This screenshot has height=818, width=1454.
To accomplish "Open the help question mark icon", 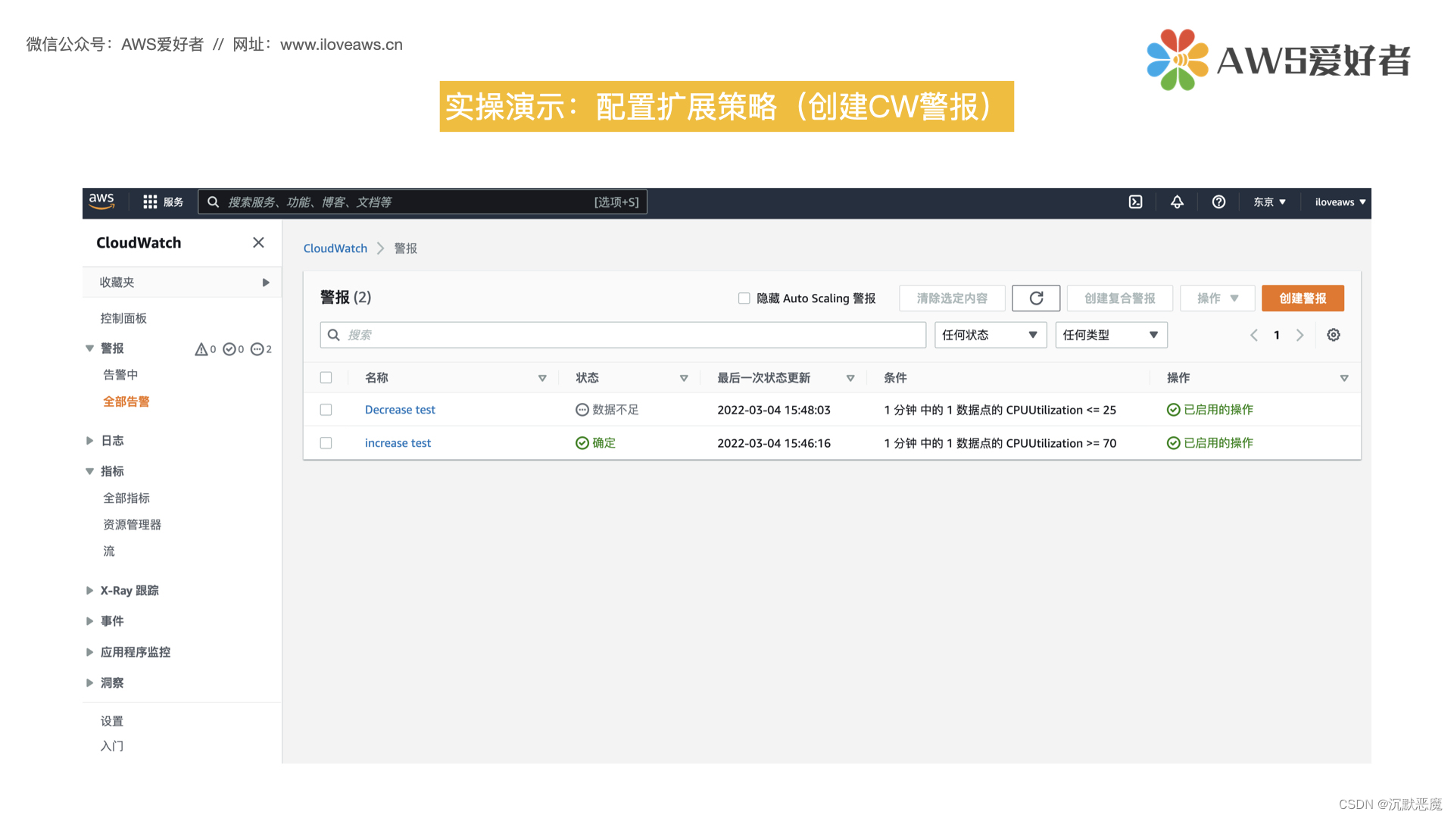I will pos(1218,202).
